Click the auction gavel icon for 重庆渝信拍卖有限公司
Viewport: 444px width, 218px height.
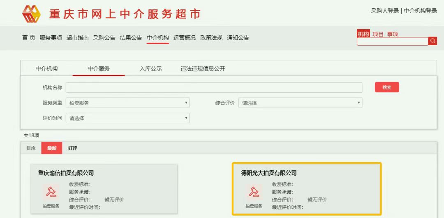[x=51, y=192]
